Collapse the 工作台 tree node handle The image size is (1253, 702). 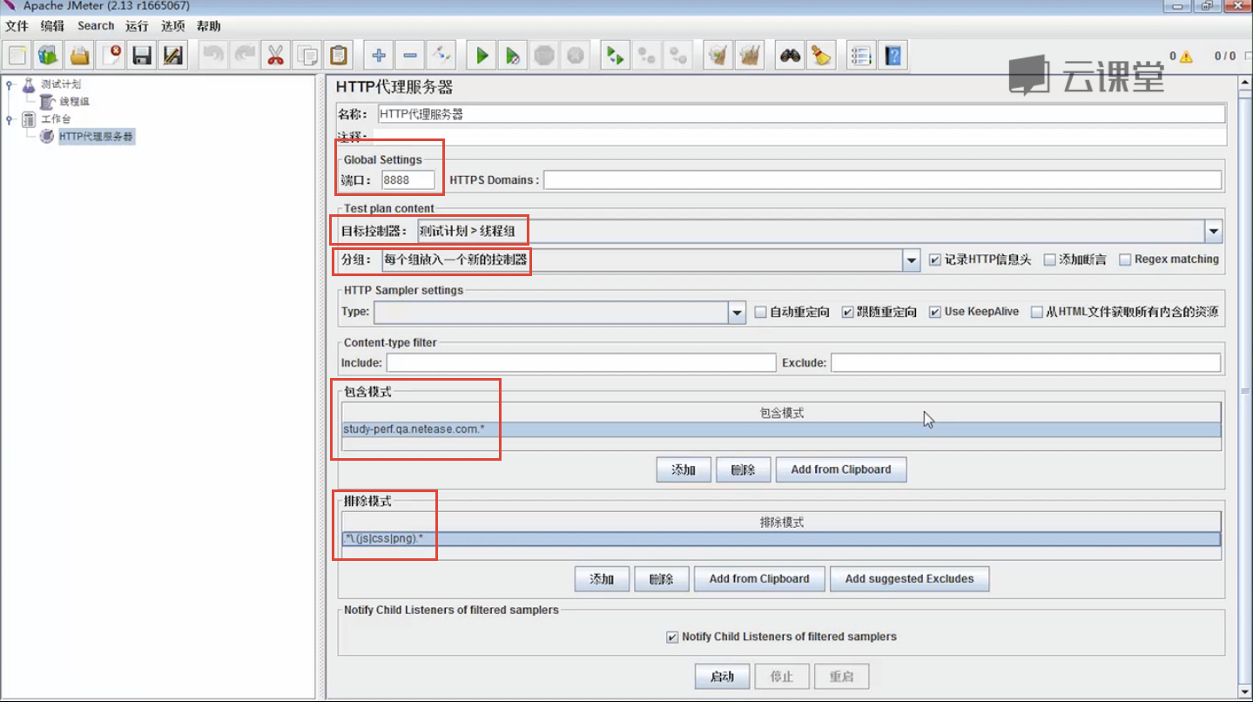10,119
